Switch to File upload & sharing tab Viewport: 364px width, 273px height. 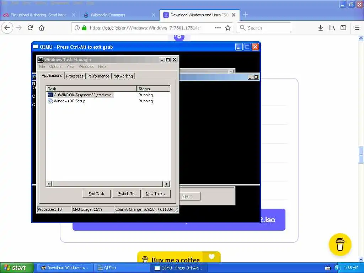[39, 15]
